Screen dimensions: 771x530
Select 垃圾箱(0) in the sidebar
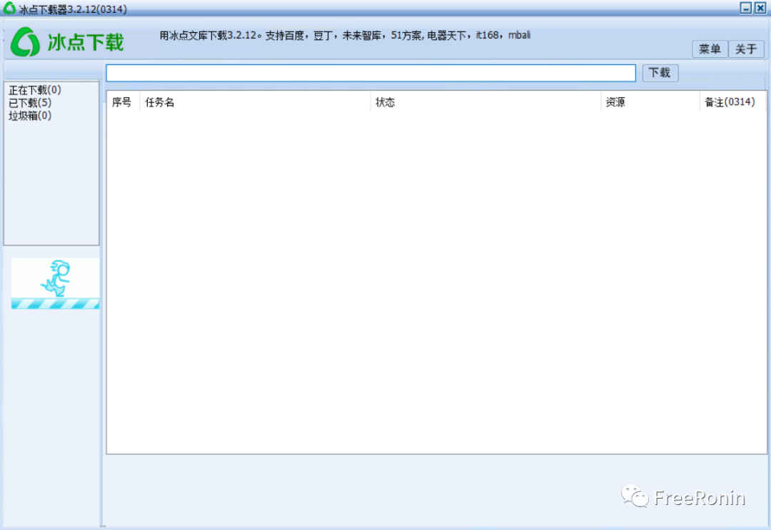click(x=30, y=116)
